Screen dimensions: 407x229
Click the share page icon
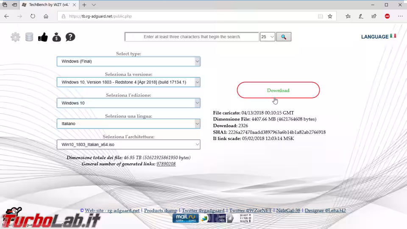(374, 16)
